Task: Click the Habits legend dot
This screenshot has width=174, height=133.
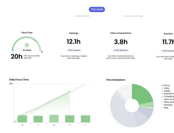Action: 162,91
